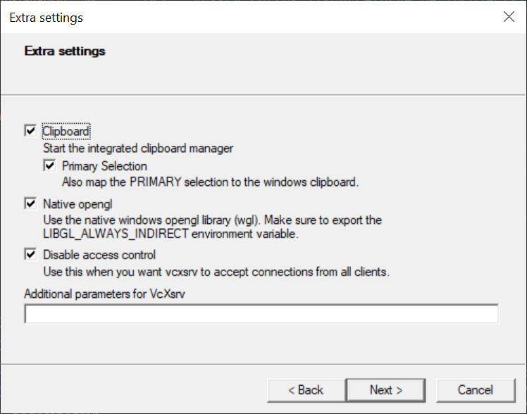Click the 'Start the integrated clipboard manager' description
527x414 pixels.
(x=138, y=149)
